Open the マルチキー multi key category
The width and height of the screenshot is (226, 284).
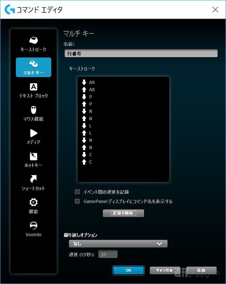pyautogui.click(x=34, y=67)
